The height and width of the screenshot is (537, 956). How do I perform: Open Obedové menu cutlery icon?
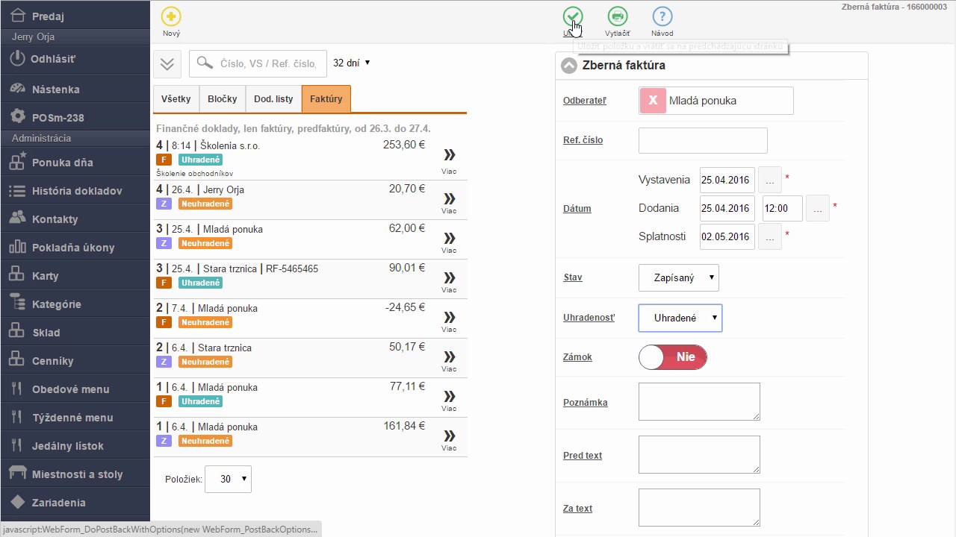click(x=17, y=389)
